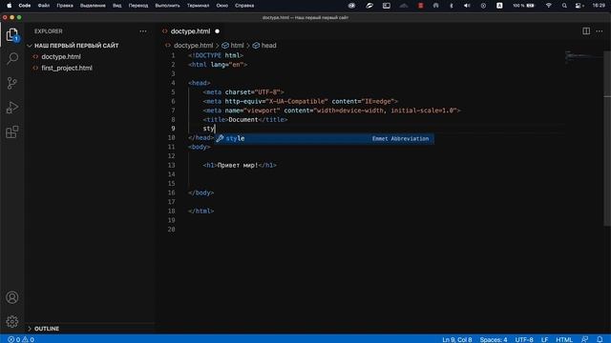
Task: Change end of line sequence LF
Action: click(544, 339)
